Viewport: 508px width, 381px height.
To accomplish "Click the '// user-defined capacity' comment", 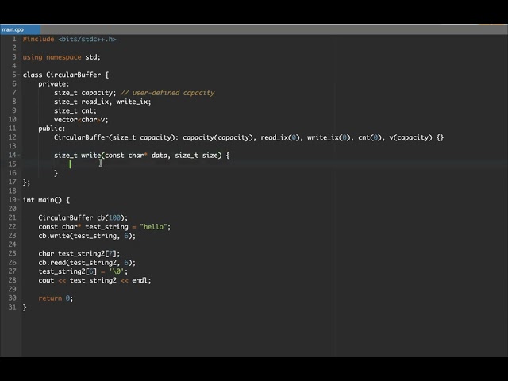I will coord(167,93).
